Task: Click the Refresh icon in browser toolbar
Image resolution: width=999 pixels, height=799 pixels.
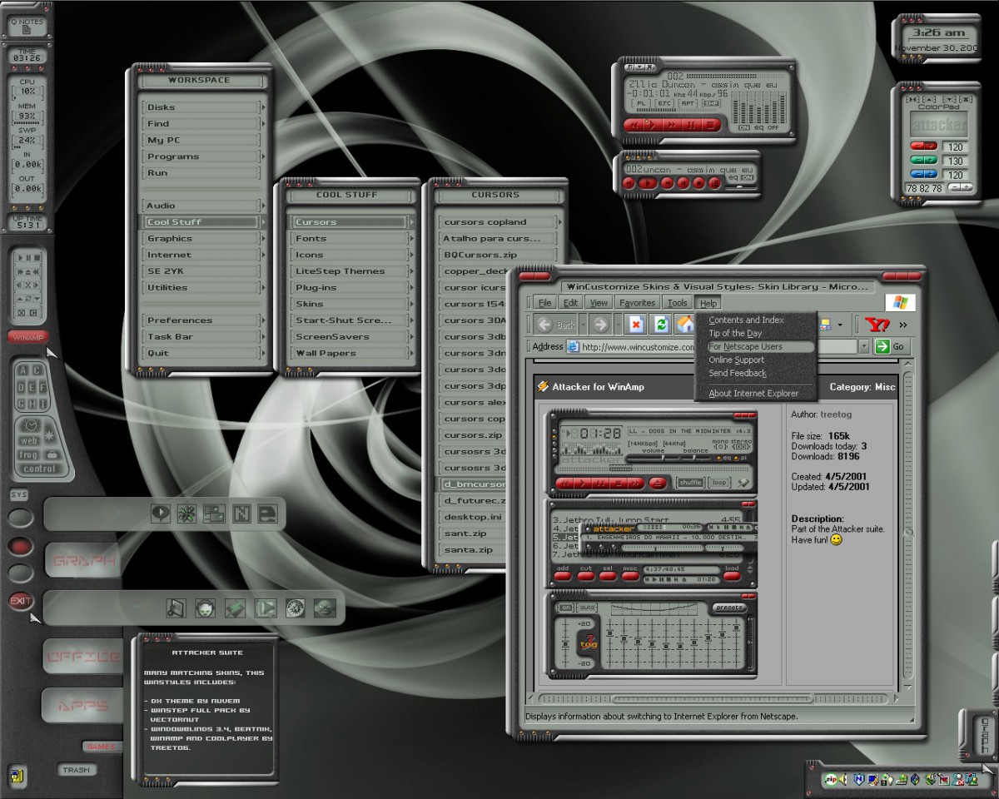Action: 661,324
